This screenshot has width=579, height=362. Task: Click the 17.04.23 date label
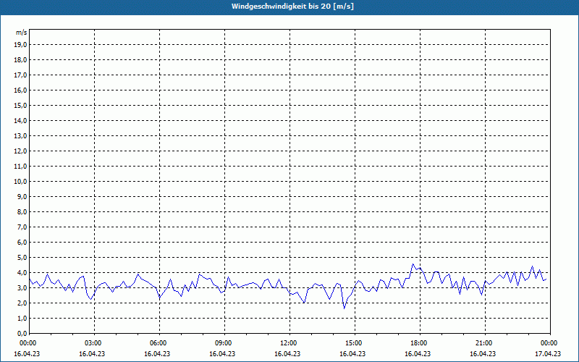click(548, 353)
